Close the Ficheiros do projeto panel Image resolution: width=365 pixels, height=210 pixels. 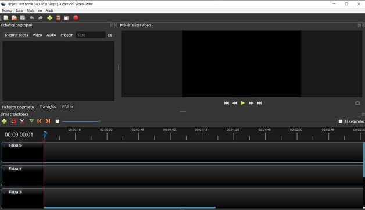tap(116, 25)
